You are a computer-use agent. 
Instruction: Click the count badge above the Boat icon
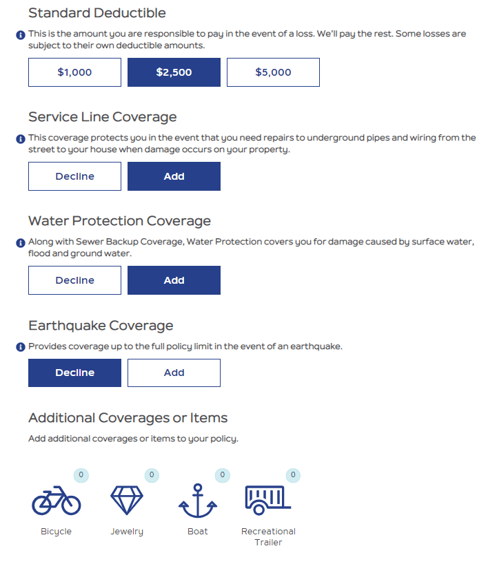[x=222, y=475]
